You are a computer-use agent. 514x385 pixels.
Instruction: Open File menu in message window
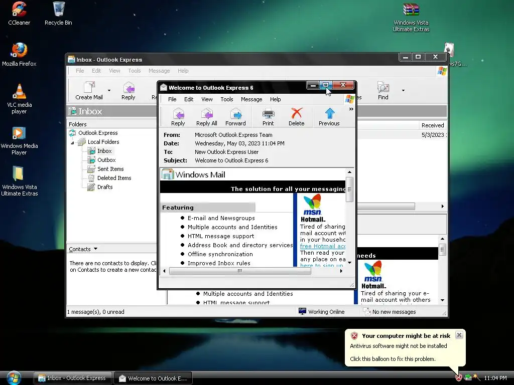pyautogui.click(x=172, y=99)
